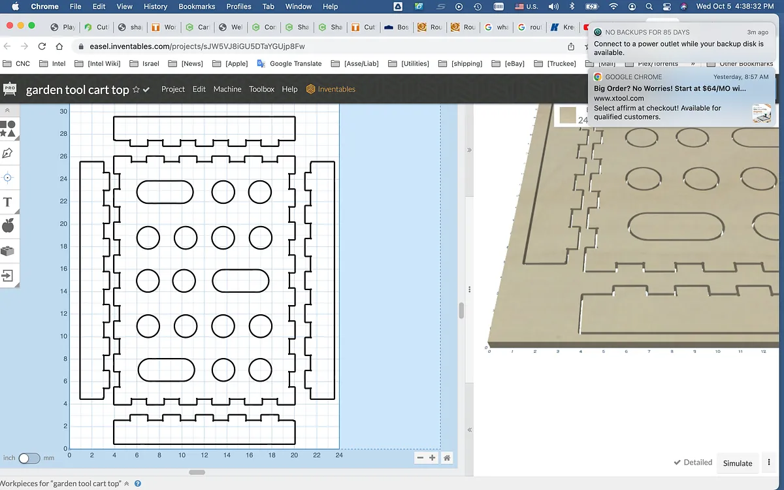The width and height of the screenshot is (784, 490).
Task: Reset canvas view with home icon
Action: pyautogui.click(x=447, y=458)
